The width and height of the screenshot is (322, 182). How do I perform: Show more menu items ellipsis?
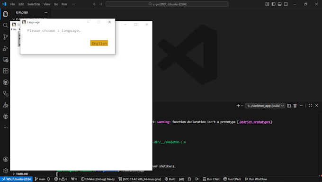(x=73, y=4)
